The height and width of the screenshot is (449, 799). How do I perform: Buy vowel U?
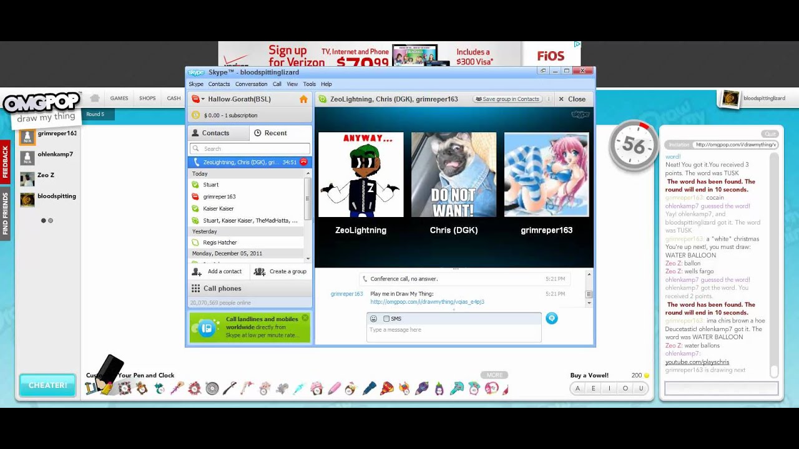click(x=641, y=388)
